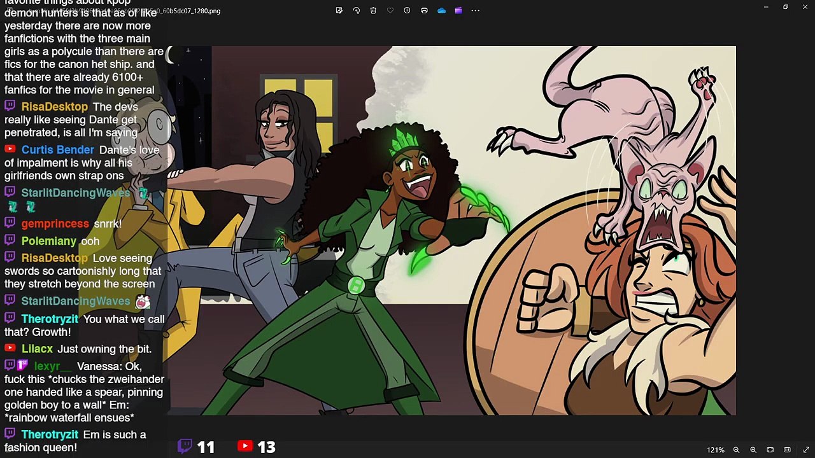Minimize the Photos window
This screenshot has height=458, width=815.
766,7
